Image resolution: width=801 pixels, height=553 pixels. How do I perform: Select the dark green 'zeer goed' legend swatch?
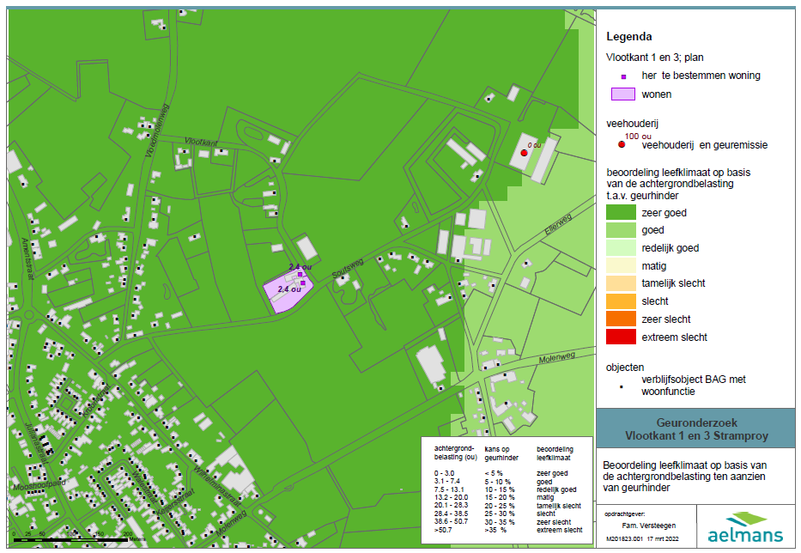621,212
